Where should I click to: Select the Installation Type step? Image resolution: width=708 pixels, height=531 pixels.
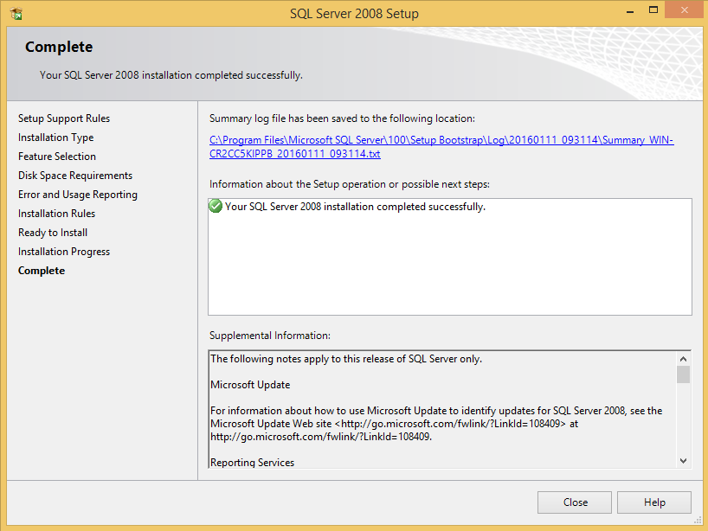coord(56,138)
